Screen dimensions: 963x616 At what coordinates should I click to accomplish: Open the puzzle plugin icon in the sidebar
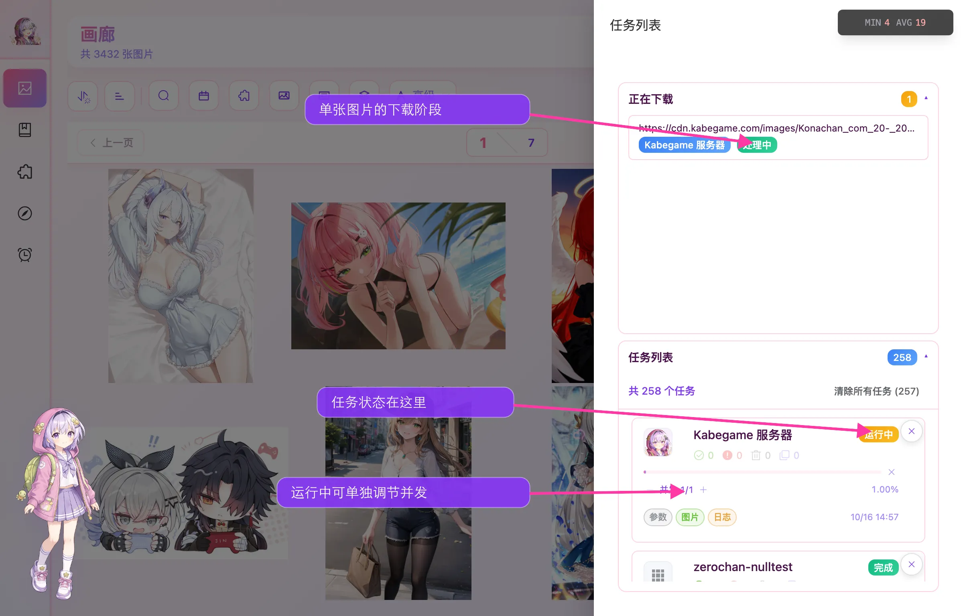[25, 172]
